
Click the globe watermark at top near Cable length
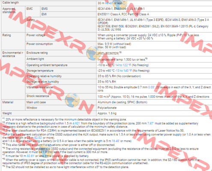coord(120,4)
